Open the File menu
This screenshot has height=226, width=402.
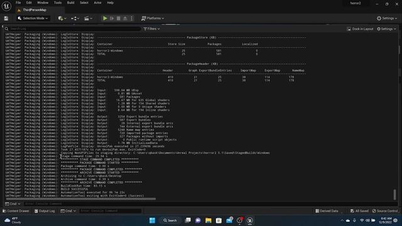pyautogui.click(x=18, y=3)
